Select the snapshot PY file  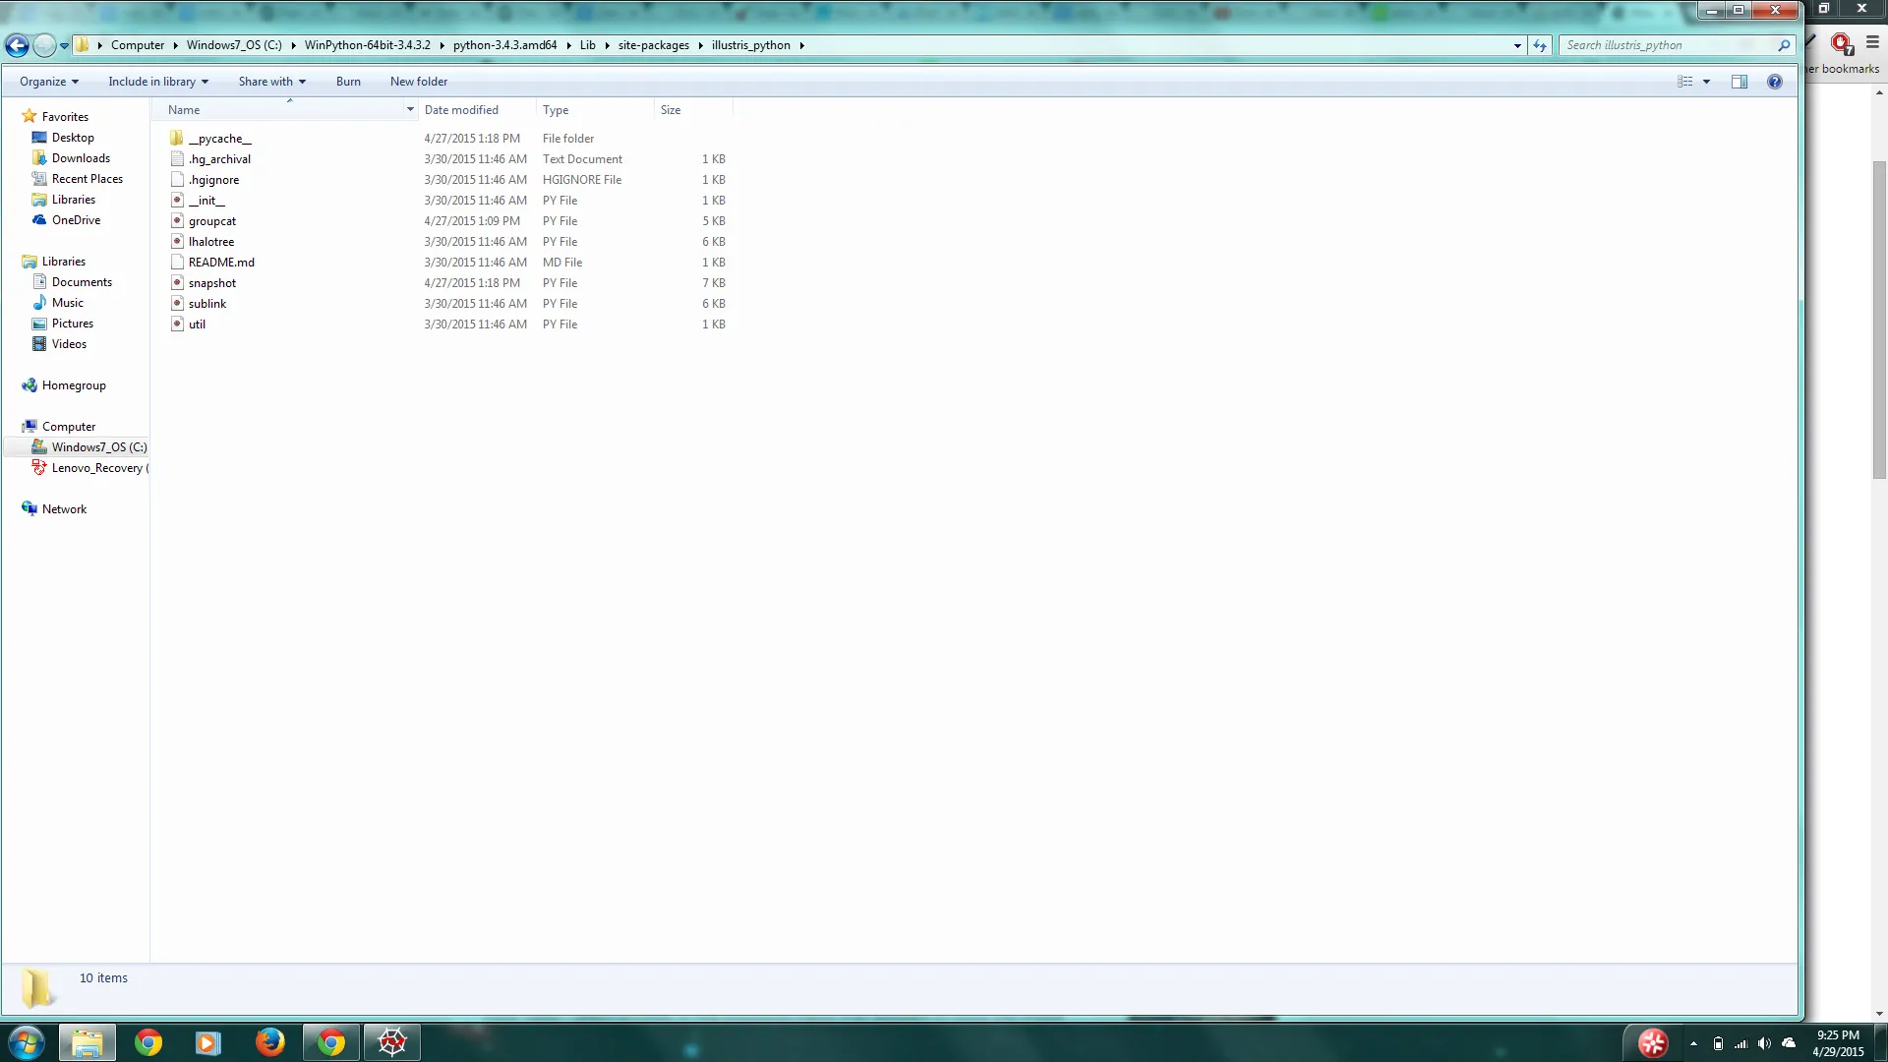point(212,283)
